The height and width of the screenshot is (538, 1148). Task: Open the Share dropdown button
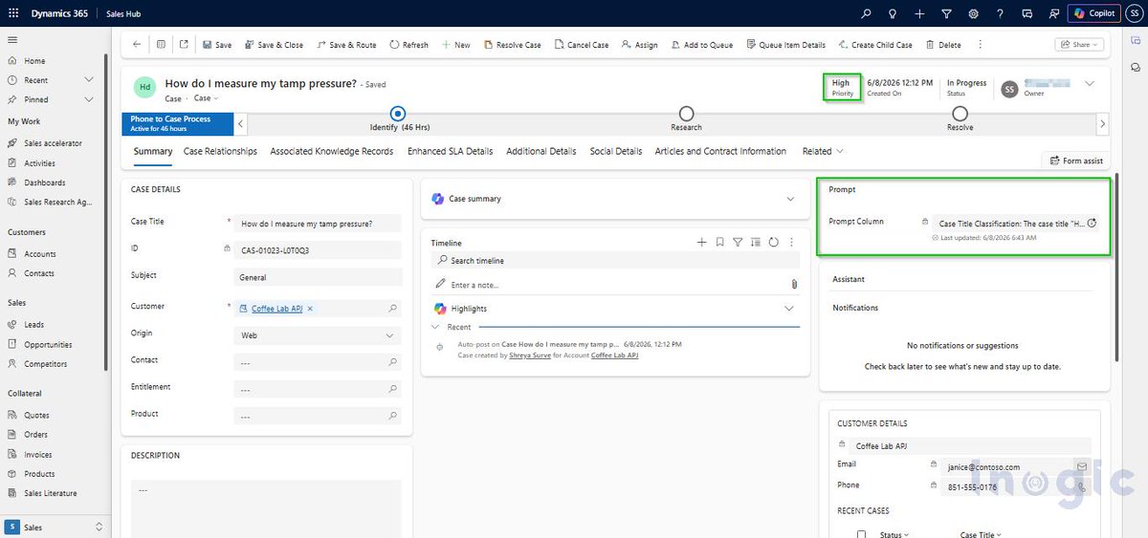[1078, 45]
